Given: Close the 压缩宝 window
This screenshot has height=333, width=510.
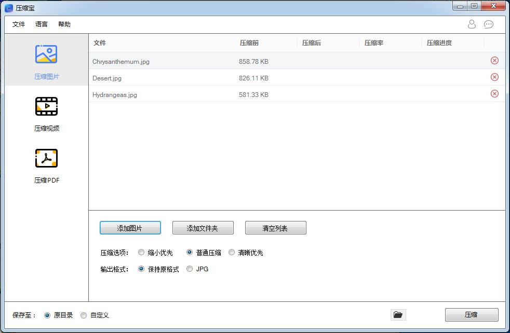Looking at the screenshot, I should point(493,6).
